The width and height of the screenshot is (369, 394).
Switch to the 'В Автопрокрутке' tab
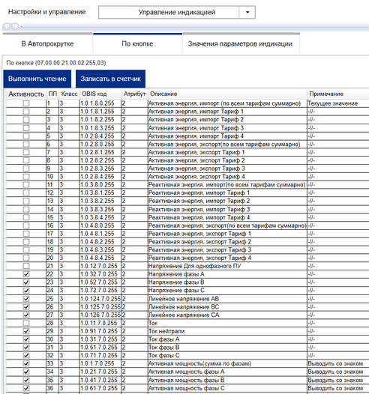[47, 43]
